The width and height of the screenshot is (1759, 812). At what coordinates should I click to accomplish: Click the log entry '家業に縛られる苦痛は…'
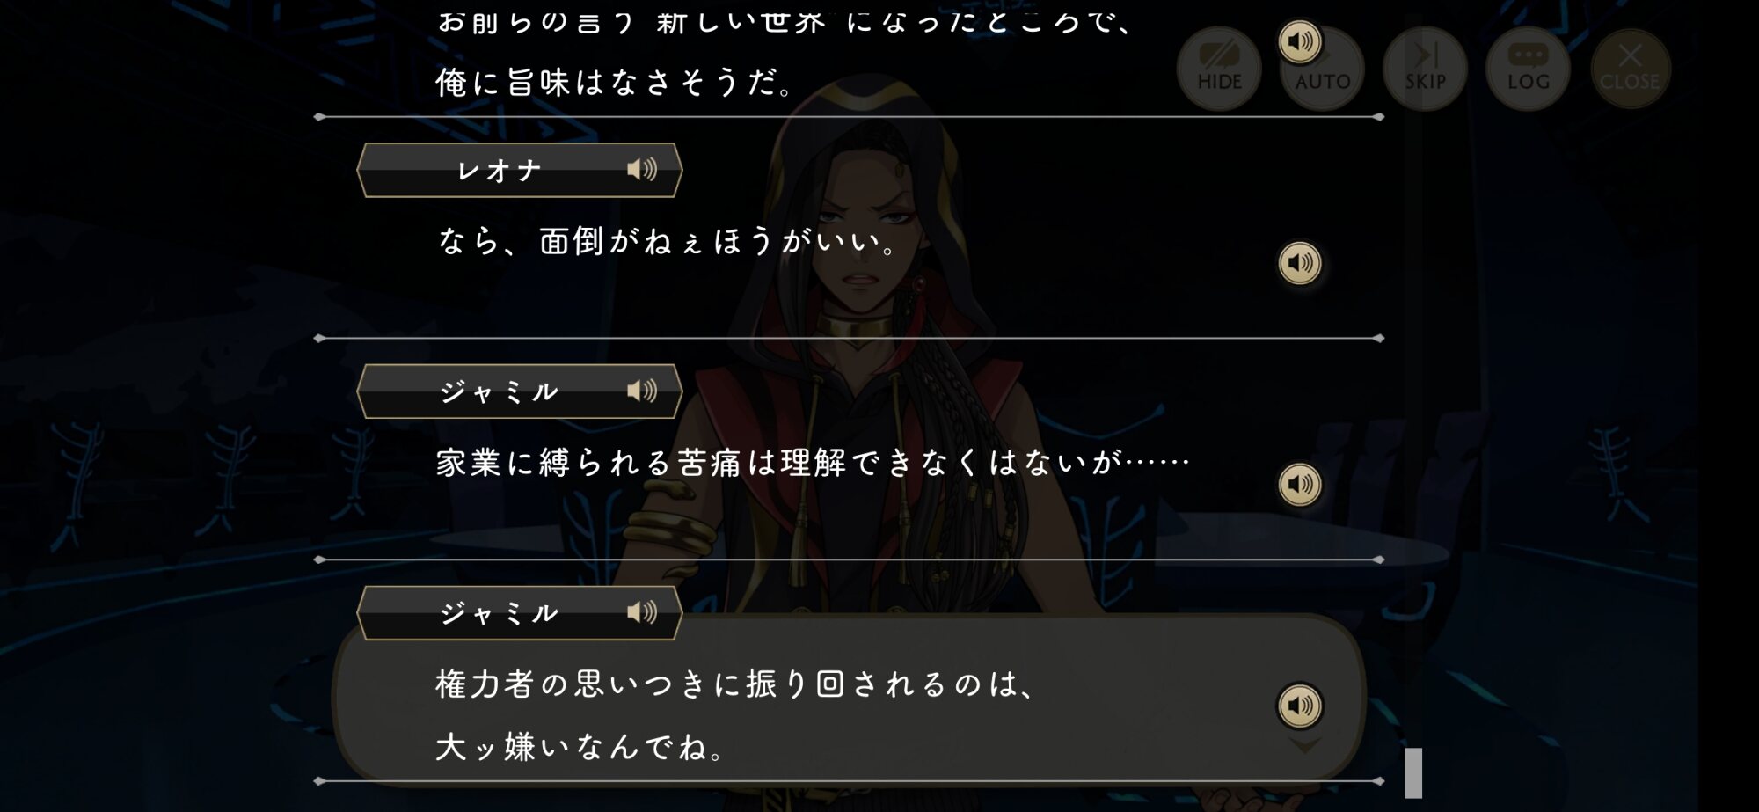tap(814, 463)
